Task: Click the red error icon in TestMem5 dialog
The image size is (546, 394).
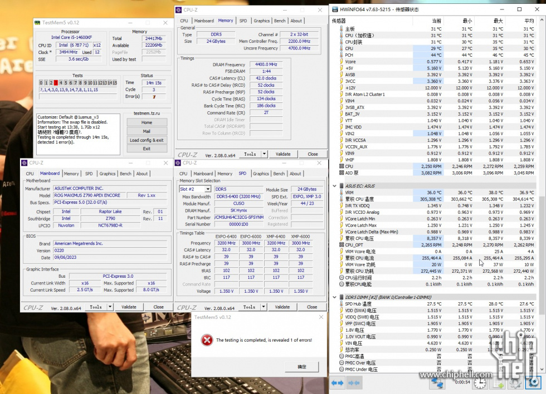Action: point(207,340)
